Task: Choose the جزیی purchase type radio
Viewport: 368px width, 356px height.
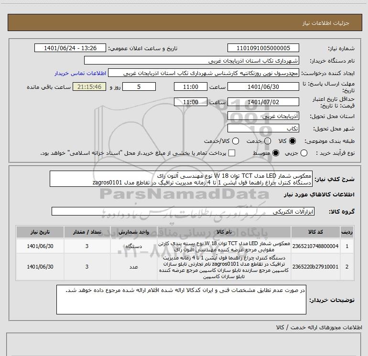Action: click(304, 153)
